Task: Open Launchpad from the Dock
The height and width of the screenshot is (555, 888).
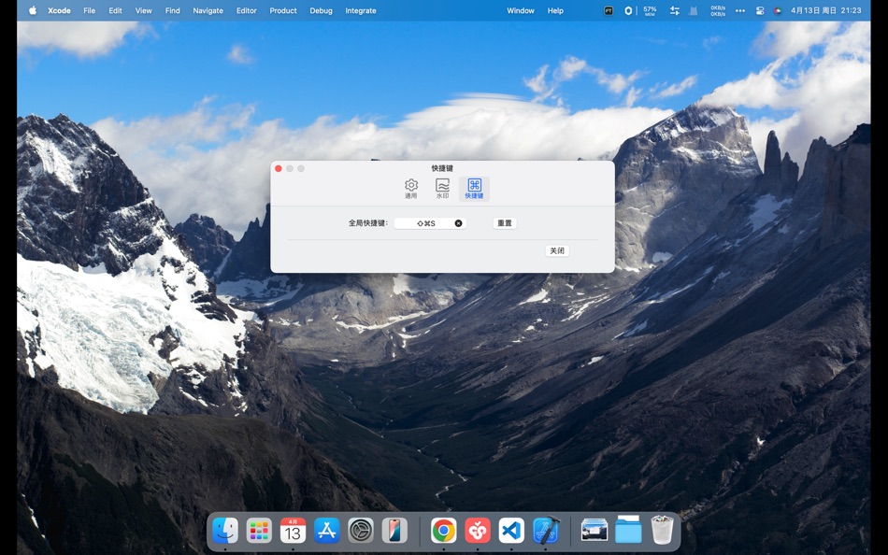Action: pyautogui.click(x=259, y=530)
